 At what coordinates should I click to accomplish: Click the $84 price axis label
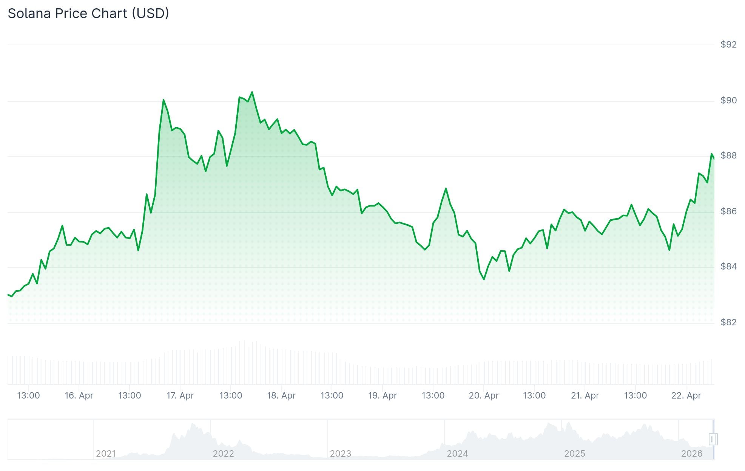click(728, 266)
